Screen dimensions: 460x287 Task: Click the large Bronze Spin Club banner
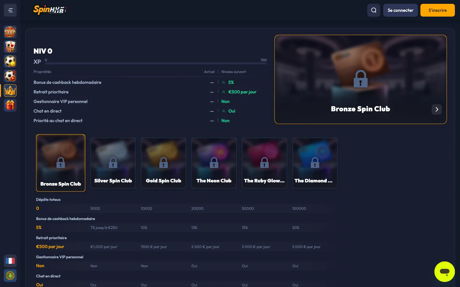361,79
